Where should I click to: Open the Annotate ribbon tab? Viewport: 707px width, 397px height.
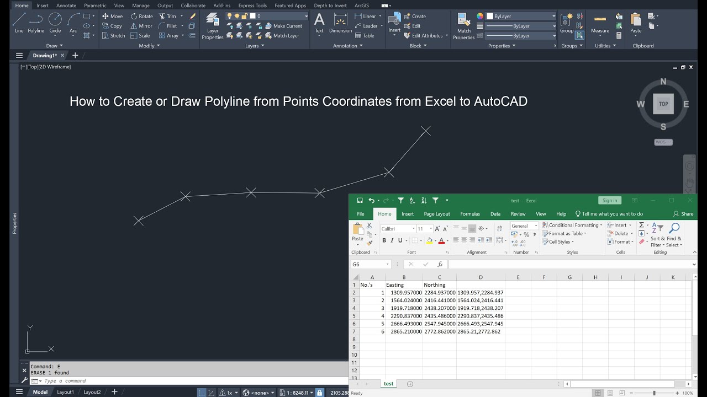(66, 6)
